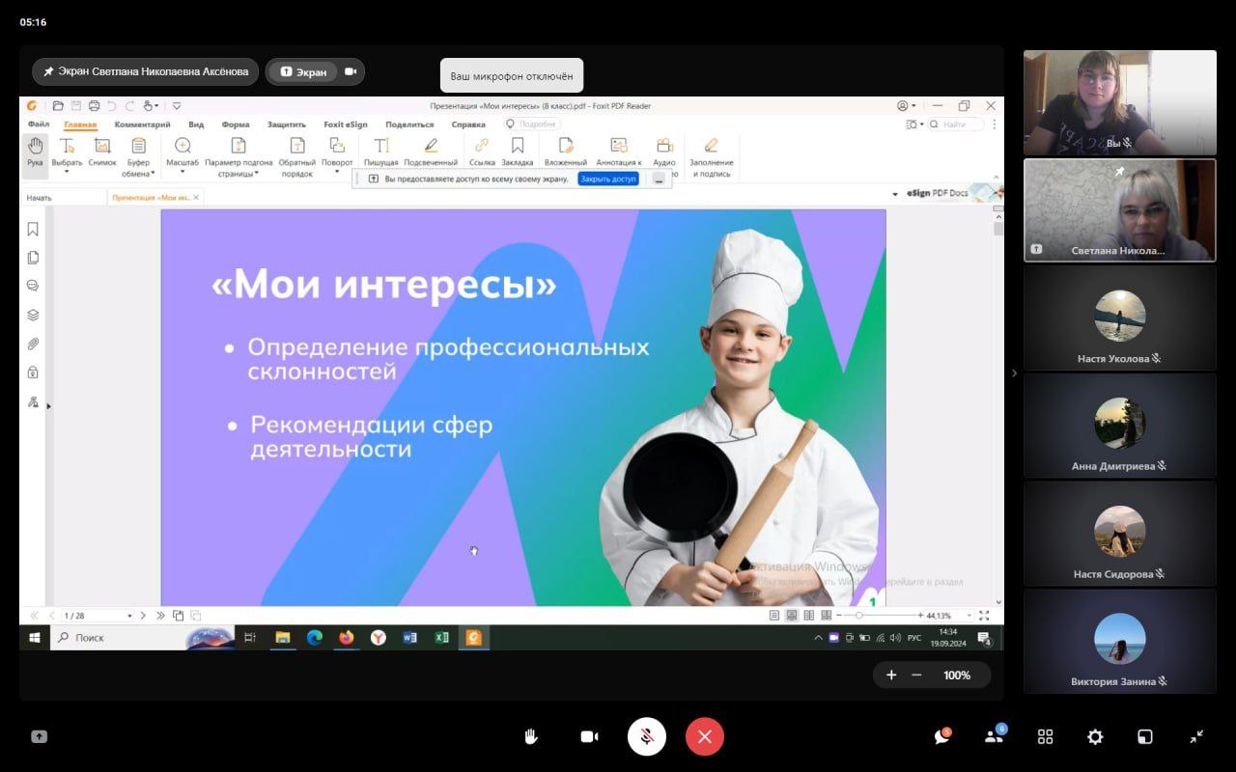This screenshot has height=772, width=1236.
Task: Click the Ссылка link tool
Action: point(482,152)
